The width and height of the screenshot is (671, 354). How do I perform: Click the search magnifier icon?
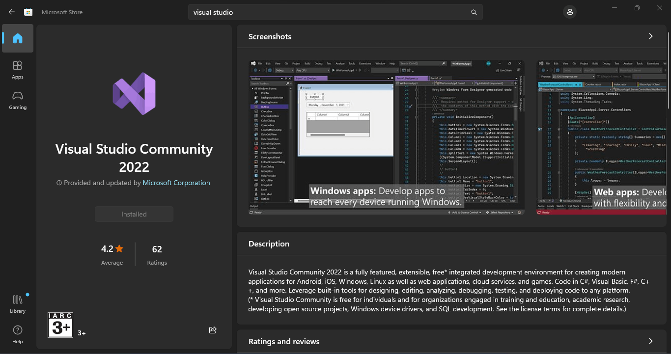pos(474,12)
